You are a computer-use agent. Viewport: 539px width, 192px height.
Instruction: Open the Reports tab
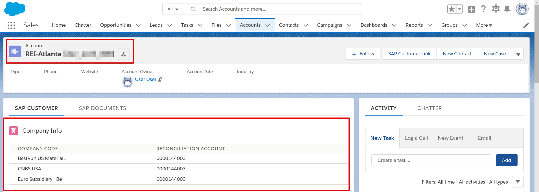pyautogui.click(x=414, y=25)
